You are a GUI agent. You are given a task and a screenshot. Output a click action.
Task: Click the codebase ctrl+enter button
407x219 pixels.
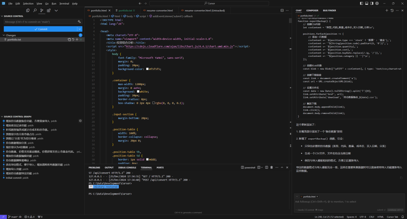pyautogui.click(x=396, y=210)
